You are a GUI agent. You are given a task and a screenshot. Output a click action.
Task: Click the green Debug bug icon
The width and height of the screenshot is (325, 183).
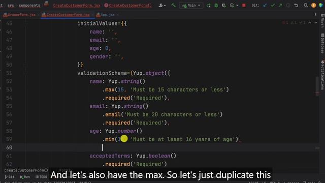tap(216, 6)
